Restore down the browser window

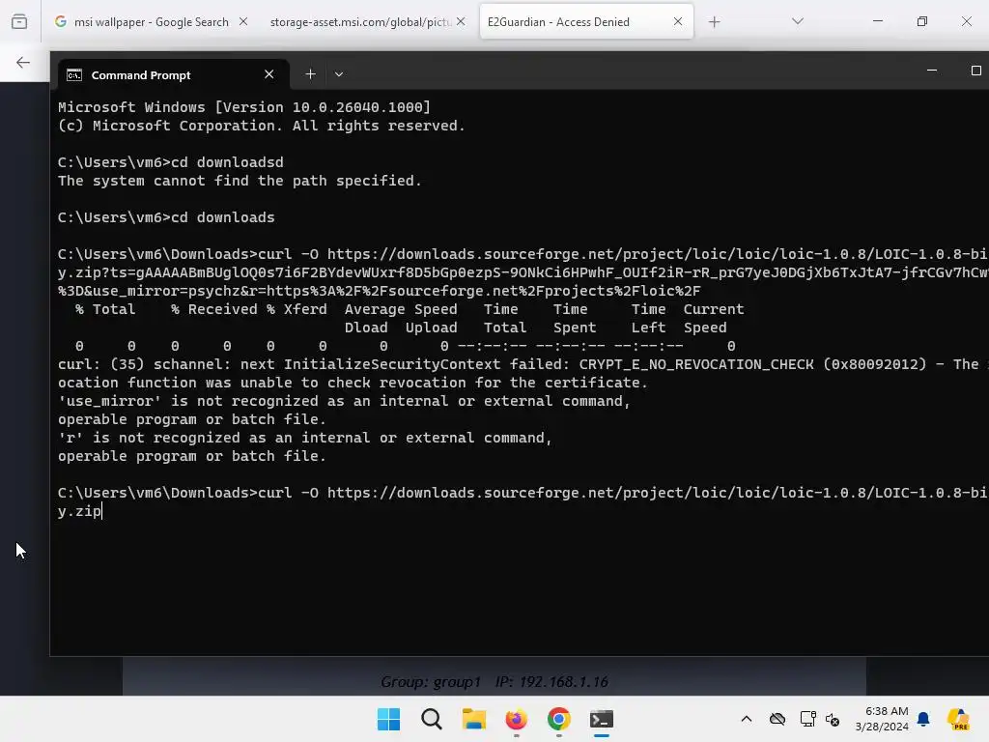922,21
